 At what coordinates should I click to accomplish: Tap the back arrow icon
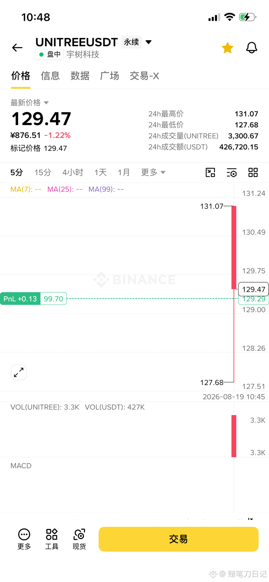tap(17, 48)
